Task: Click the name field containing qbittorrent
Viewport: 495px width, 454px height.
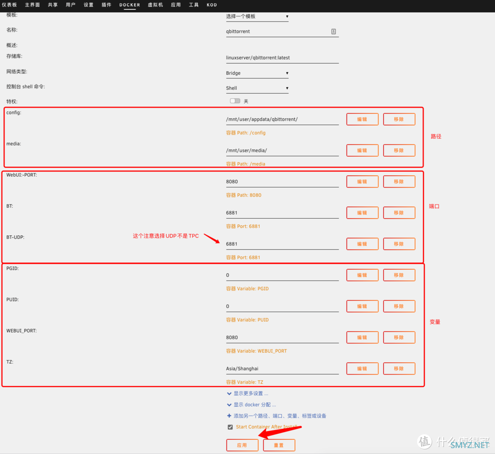Action: (x=282, y=32)
